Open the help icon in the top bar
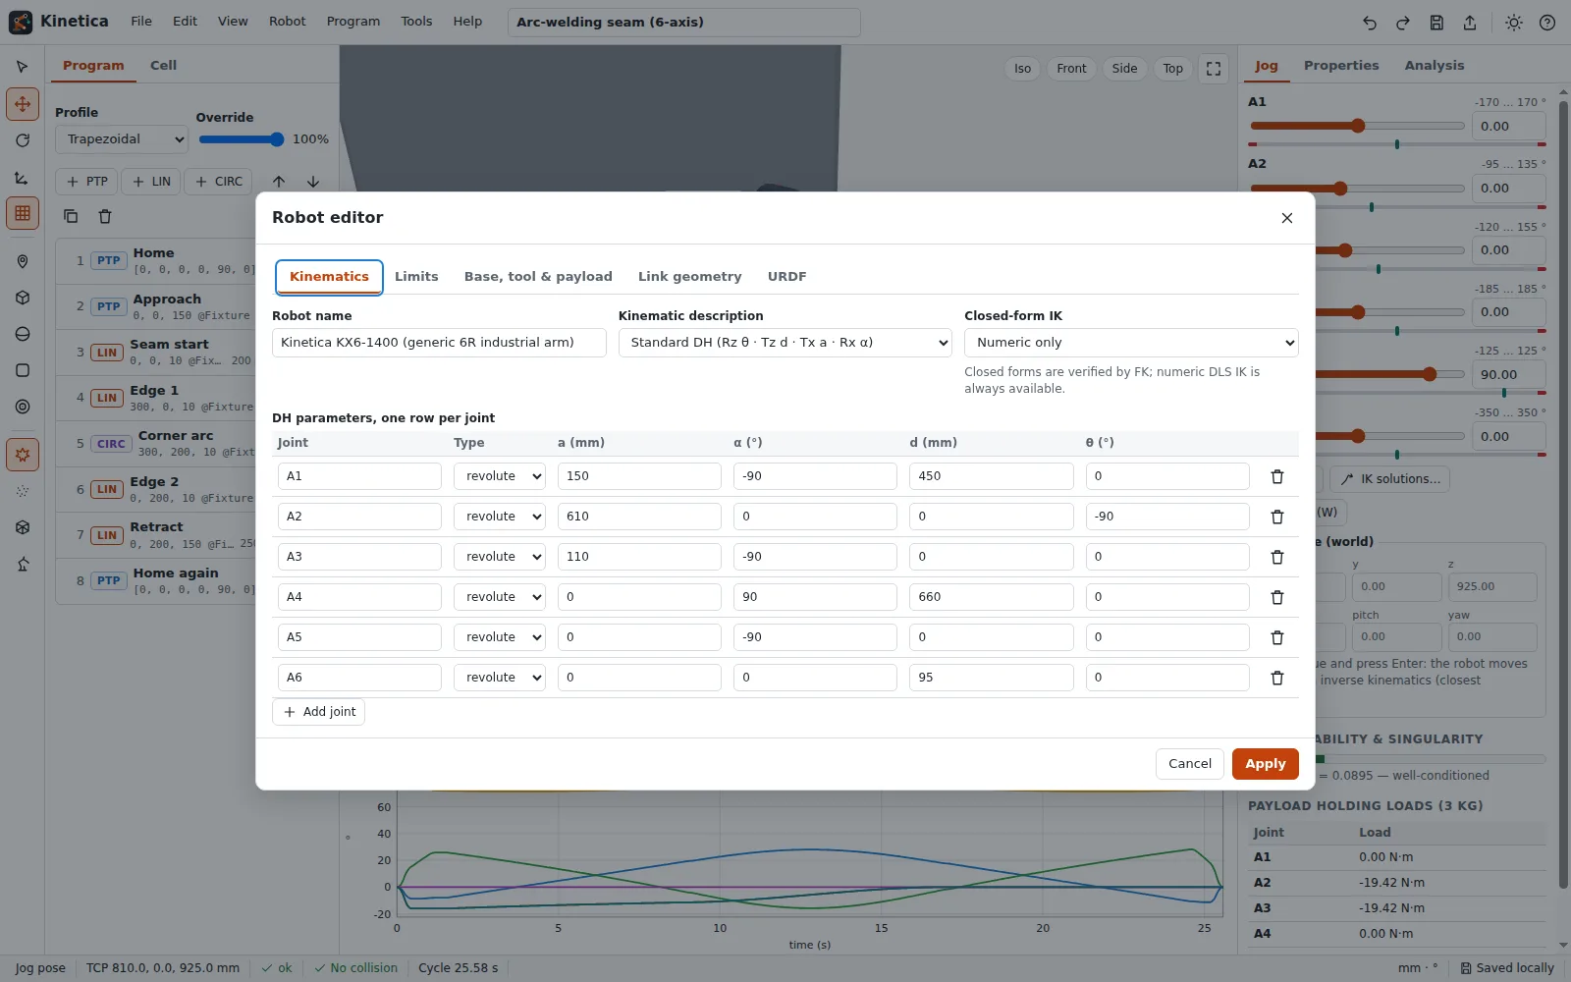The image size is (1571, 982). pos(1547,23)
